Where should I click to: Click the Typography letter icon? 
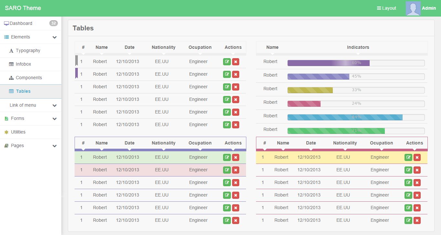(x=11, y=51)
